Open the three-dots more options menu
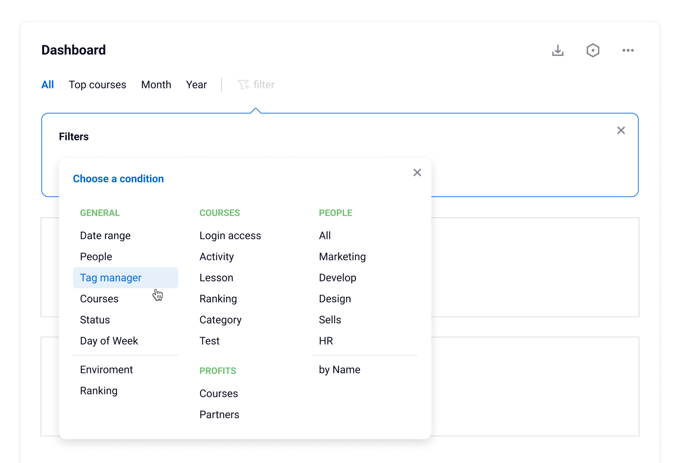 tap(628, 50)
